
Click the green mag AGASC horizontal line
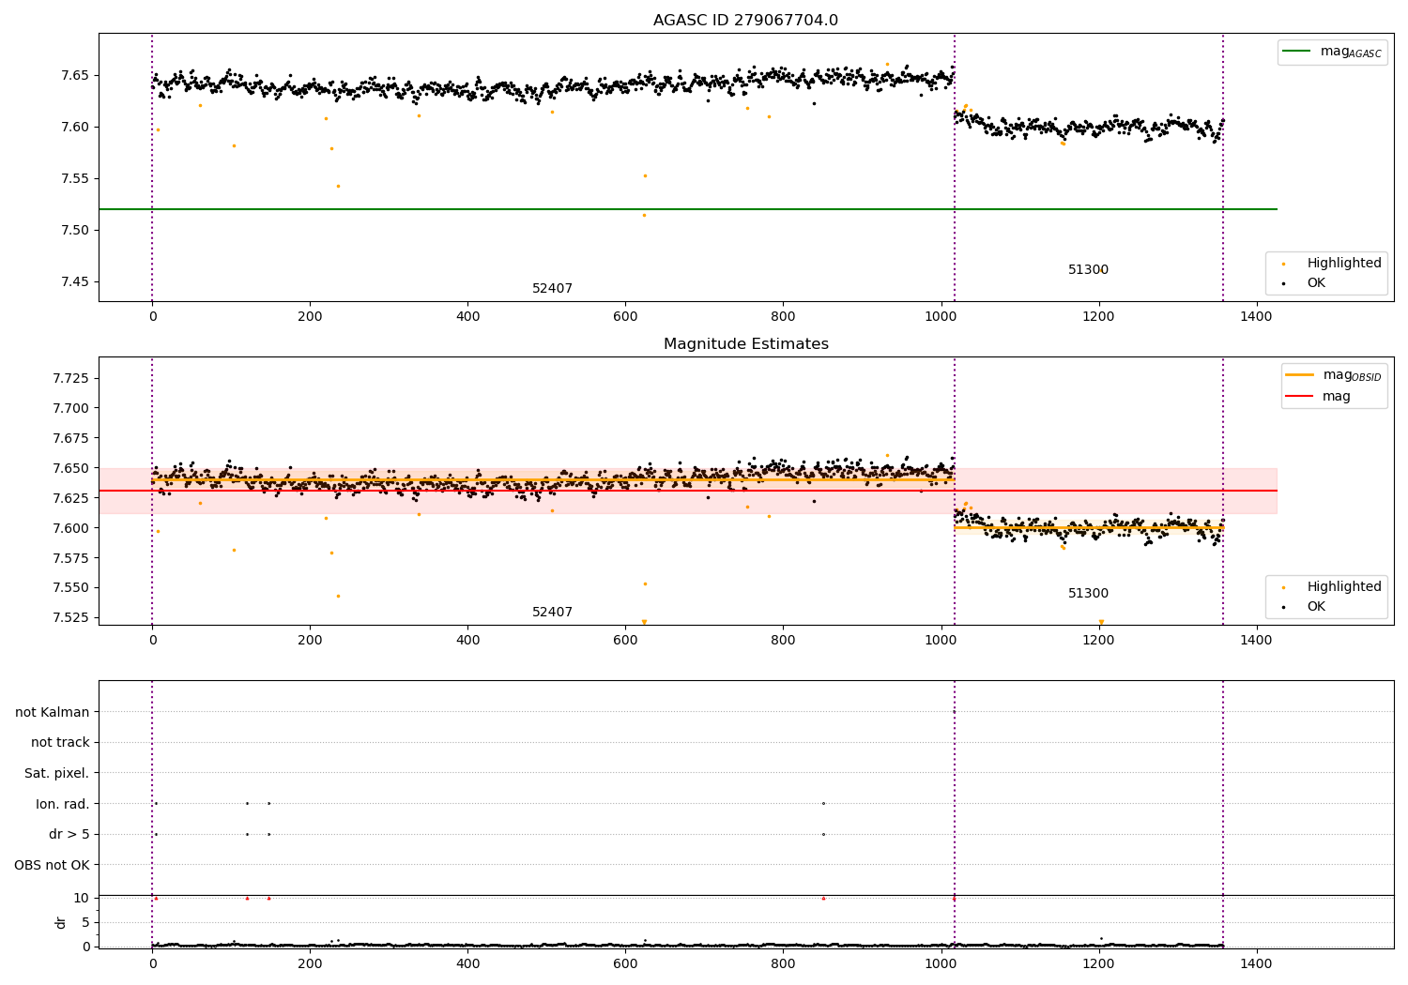[688, 209]
